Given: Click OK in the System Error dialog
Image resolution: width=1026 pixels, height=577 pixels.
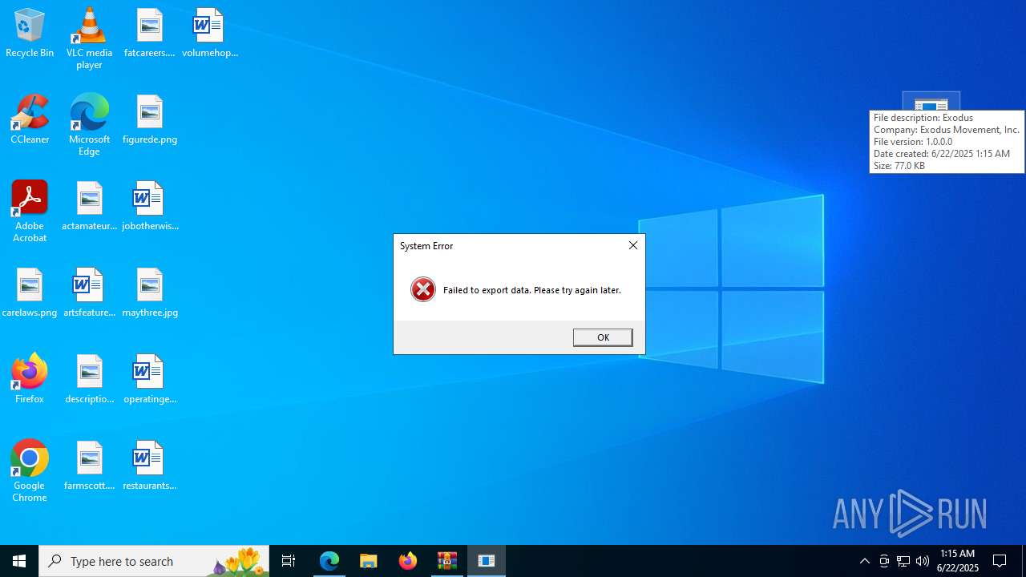Looking at the screenshot, I should (x=603, y=337).
